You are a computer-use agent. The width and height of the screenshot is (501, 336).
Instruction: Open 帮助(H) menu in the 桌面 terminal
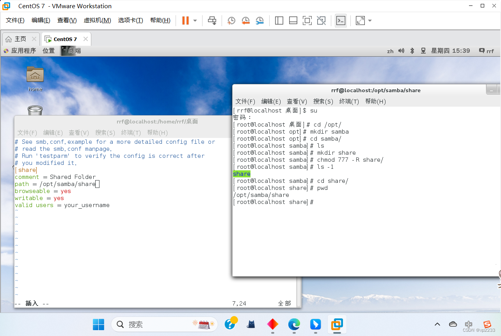[x=157, y=132]
